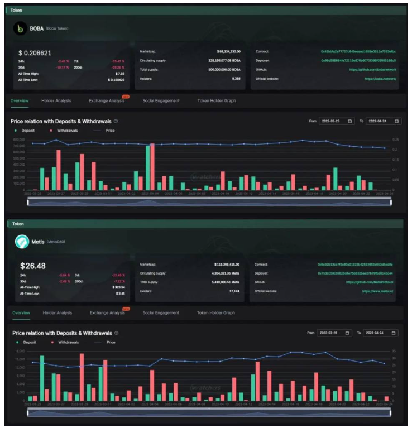This screenshot has height=428, width=412.
Task: Toggle Withdrawals series in Metis chart legend
Action: pos(65,342)
